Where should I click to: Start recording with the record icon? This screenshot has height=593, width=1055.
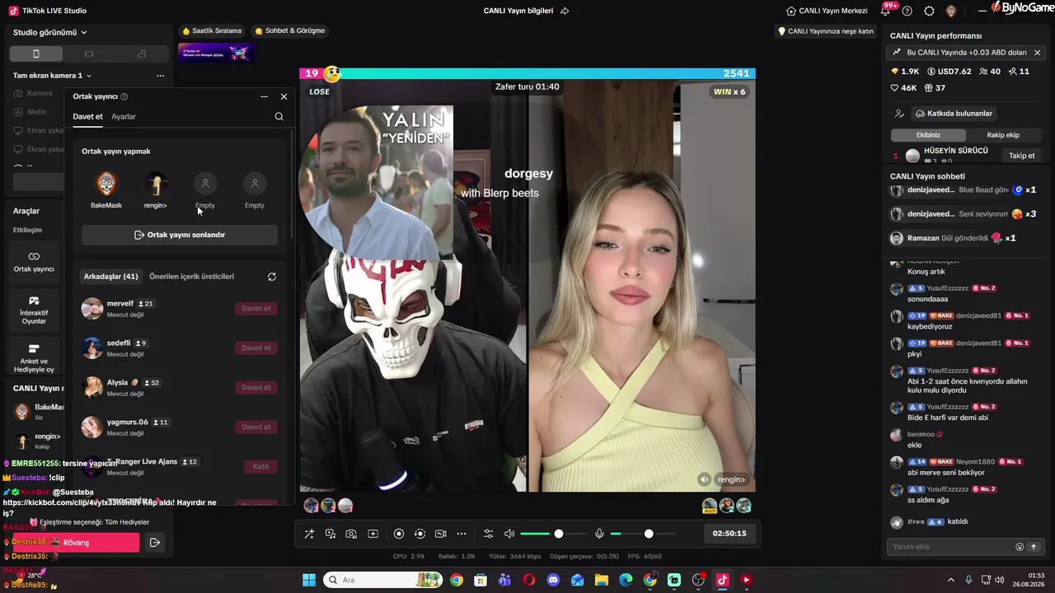(399, 534)
